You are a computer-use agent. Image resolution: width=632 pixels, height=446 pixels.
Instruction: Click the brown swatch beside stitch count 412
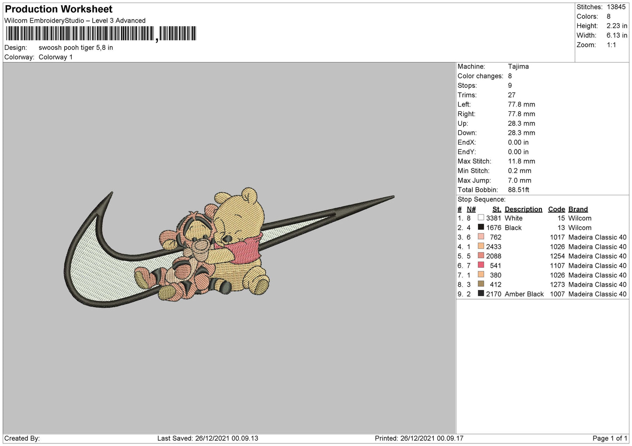[481, 284]
